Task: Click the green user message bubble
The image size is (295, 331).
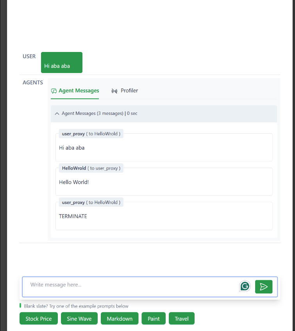Action: (62, 63)
